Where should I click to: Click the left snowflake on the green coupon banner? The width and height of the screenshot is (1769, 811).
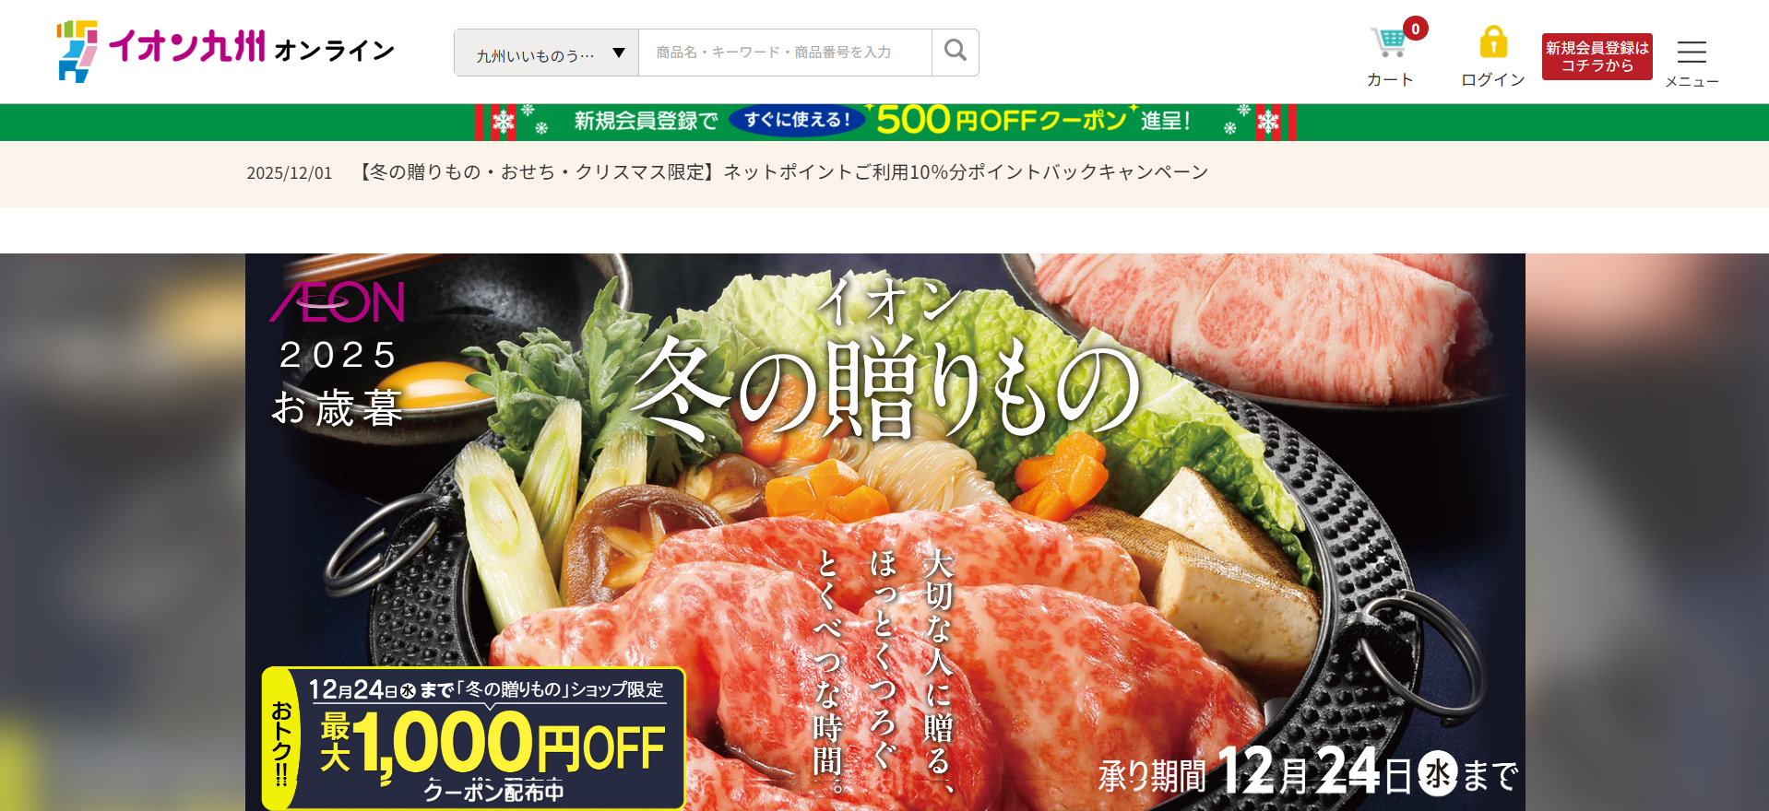coord(503,122)
